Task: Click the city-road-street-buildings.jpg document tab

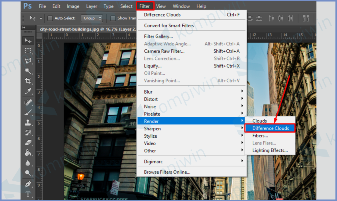Action: [x=87, y=29]
